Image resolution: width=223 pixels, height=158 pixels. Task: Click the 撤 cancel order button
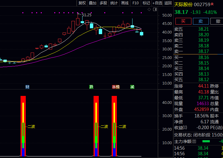(217, 21)
